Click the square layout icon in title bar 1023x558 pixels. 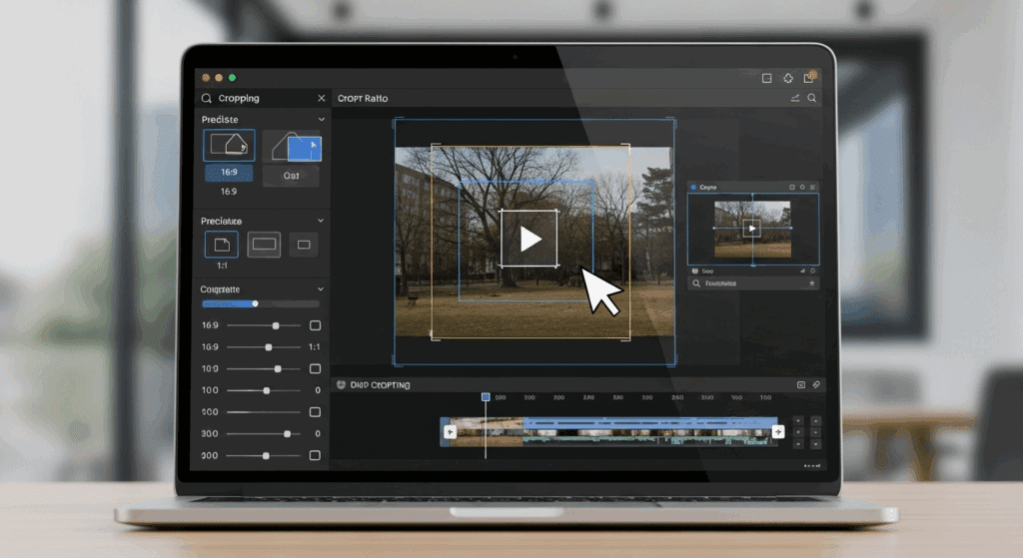pyautogui.click(x=766, y=78)
